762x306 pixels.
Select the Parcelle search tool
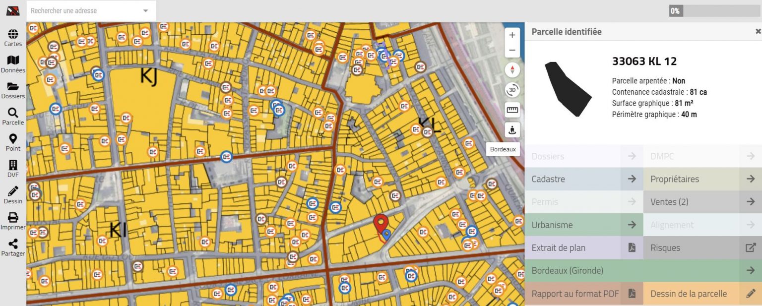(13, 113)
